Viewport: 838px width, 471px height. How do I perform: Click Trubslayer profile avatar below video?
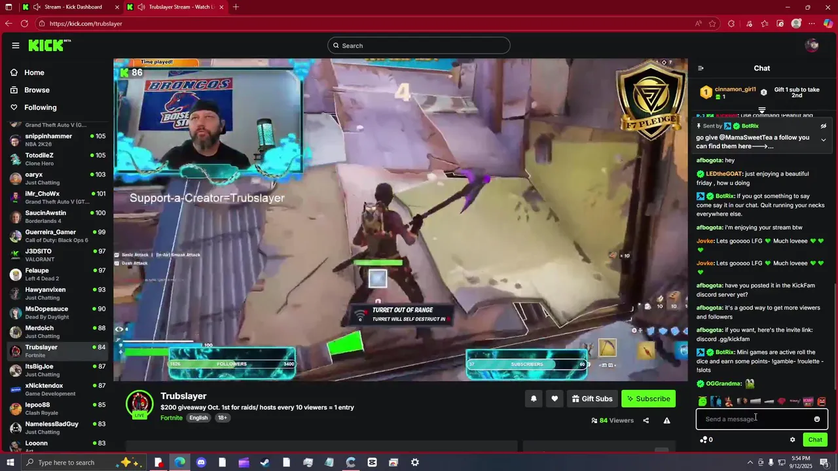point(139,404)
